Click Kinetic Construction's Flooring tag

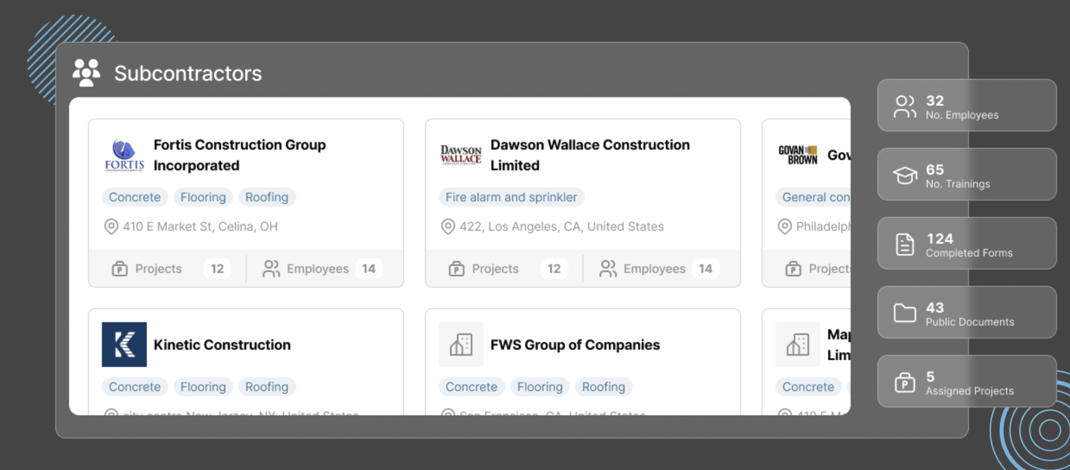click(x=203, y=387)
